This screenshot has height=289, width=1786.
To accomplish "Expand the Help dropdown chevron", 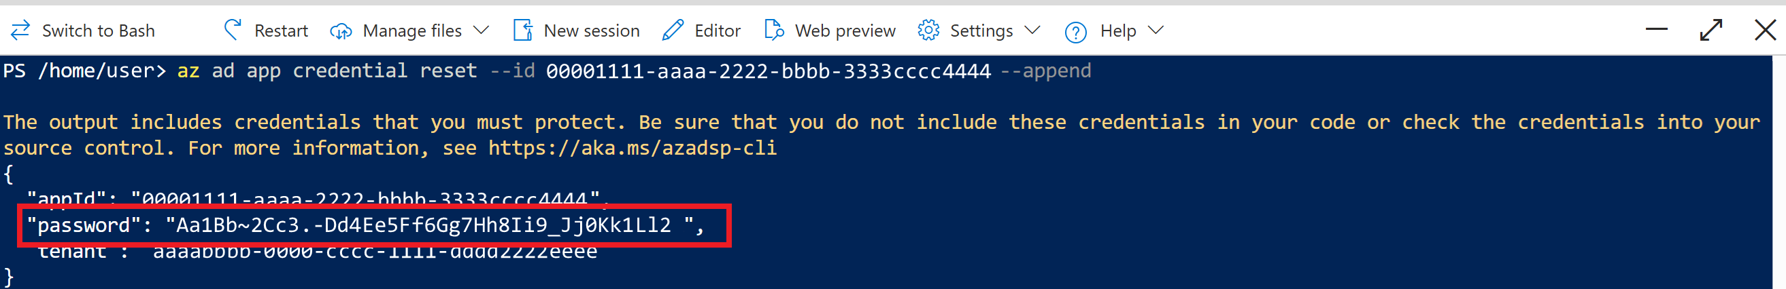I will [1155, 31].
